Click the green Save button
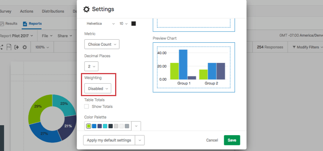Viewport: 323px width, 151px height. [x=232, y=140]
